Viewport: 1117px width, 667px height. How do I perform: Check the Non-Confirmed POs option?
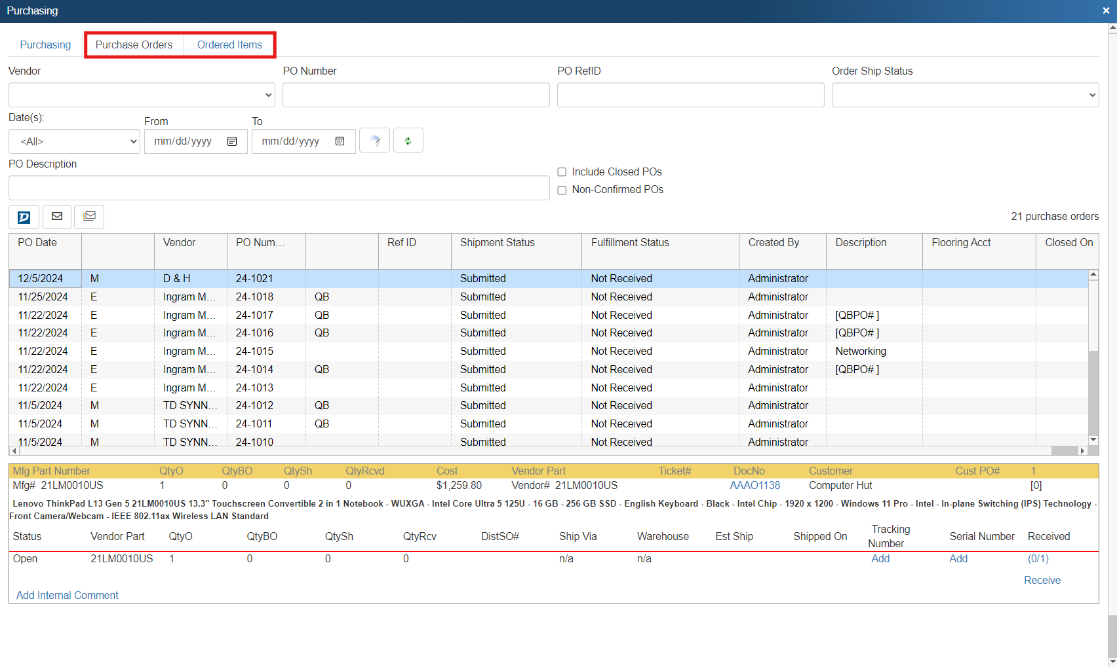[x=562, y=190]
